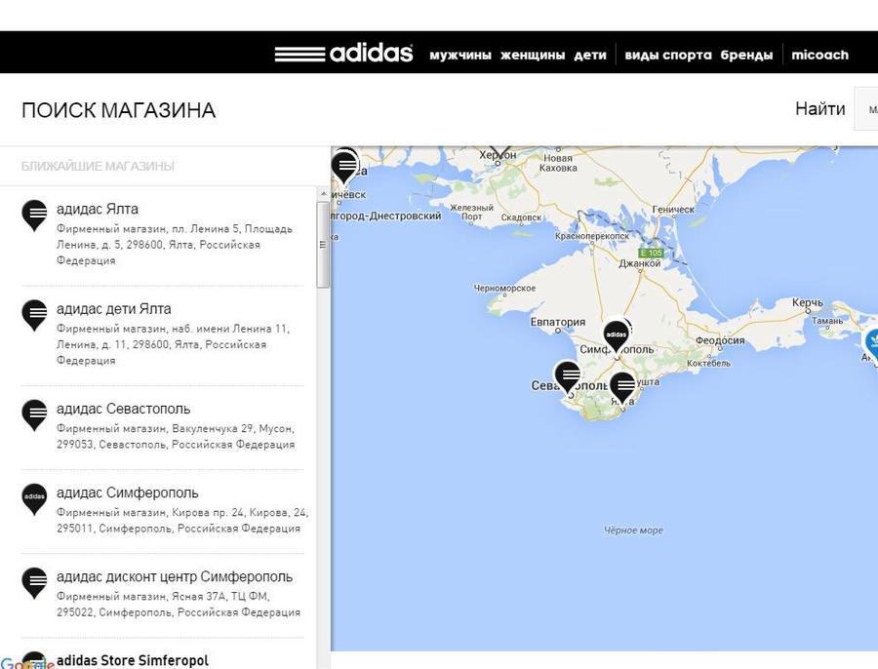The height and width of the screenshot is (669, 878).
Task: Click the Yalta map marker
Action: (x=622, y=388)
